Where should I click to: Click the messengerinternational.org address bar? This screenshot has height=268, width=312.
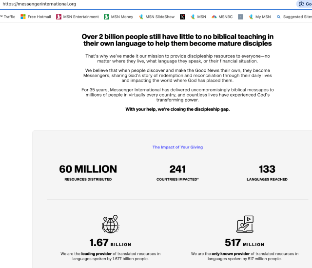146,4
